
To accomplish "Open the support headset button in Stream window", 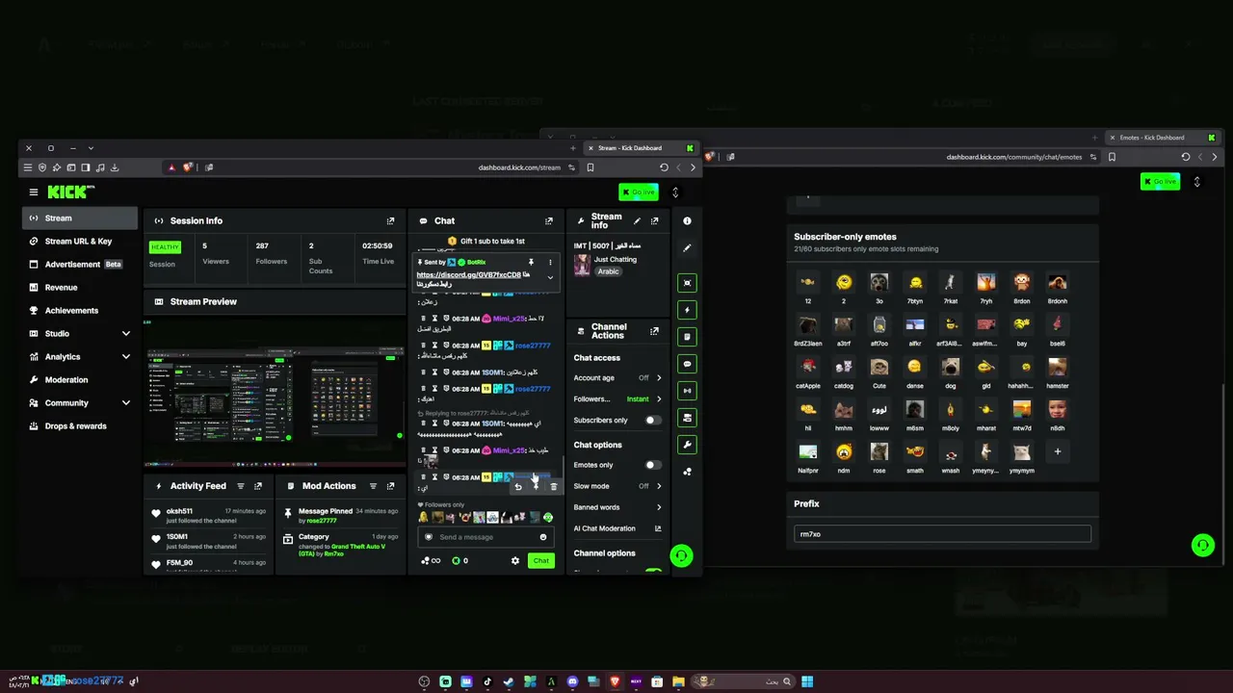I will (x=681, y=556).
